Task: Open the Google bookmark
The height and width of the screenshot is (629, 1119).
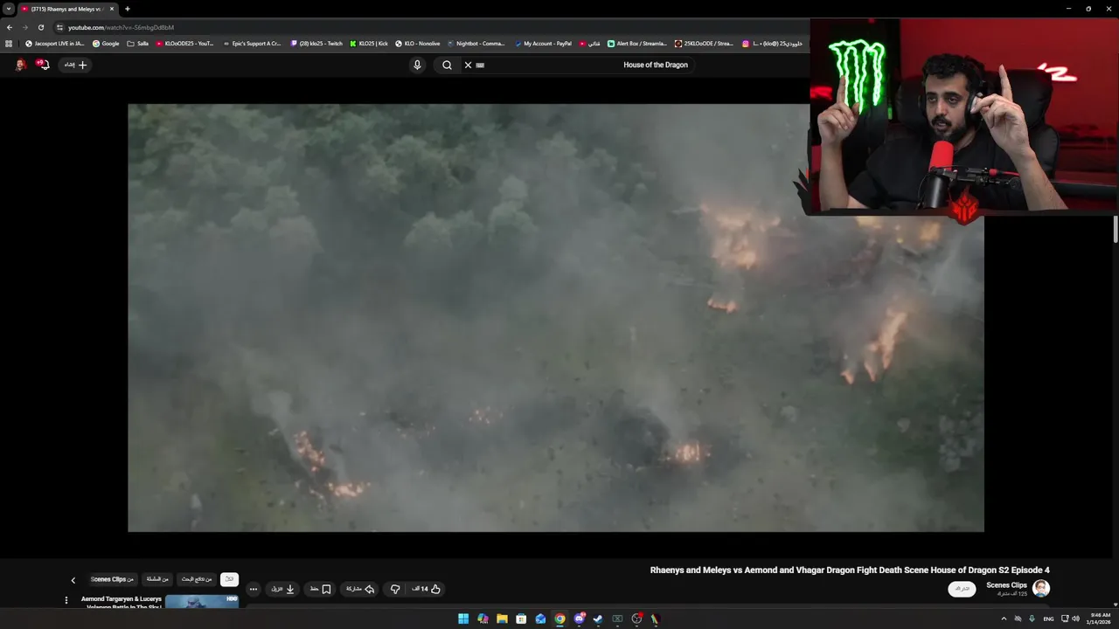Action: [x=106, y=43]
